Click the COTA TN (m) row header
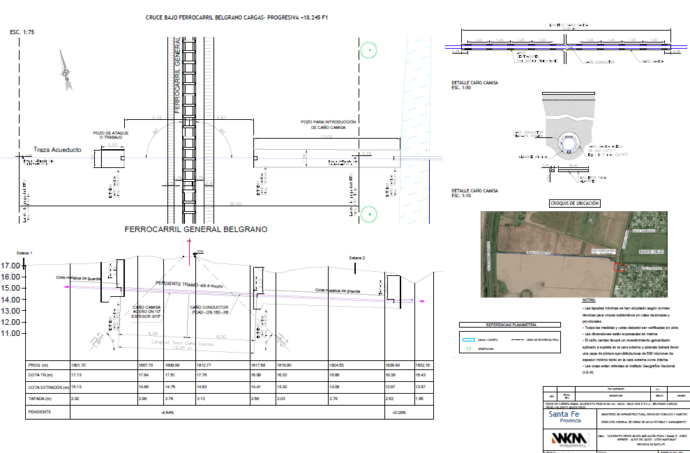Image resolution: width=690 pixels, height=453 pixels. [x=40, y=375]
